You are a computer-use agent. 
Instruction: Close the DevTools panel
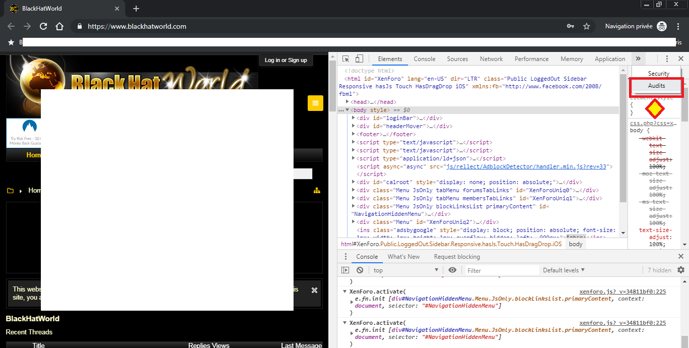point(680,59)
